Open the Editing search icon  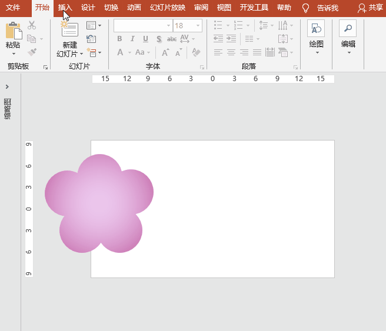click(348, 28)
